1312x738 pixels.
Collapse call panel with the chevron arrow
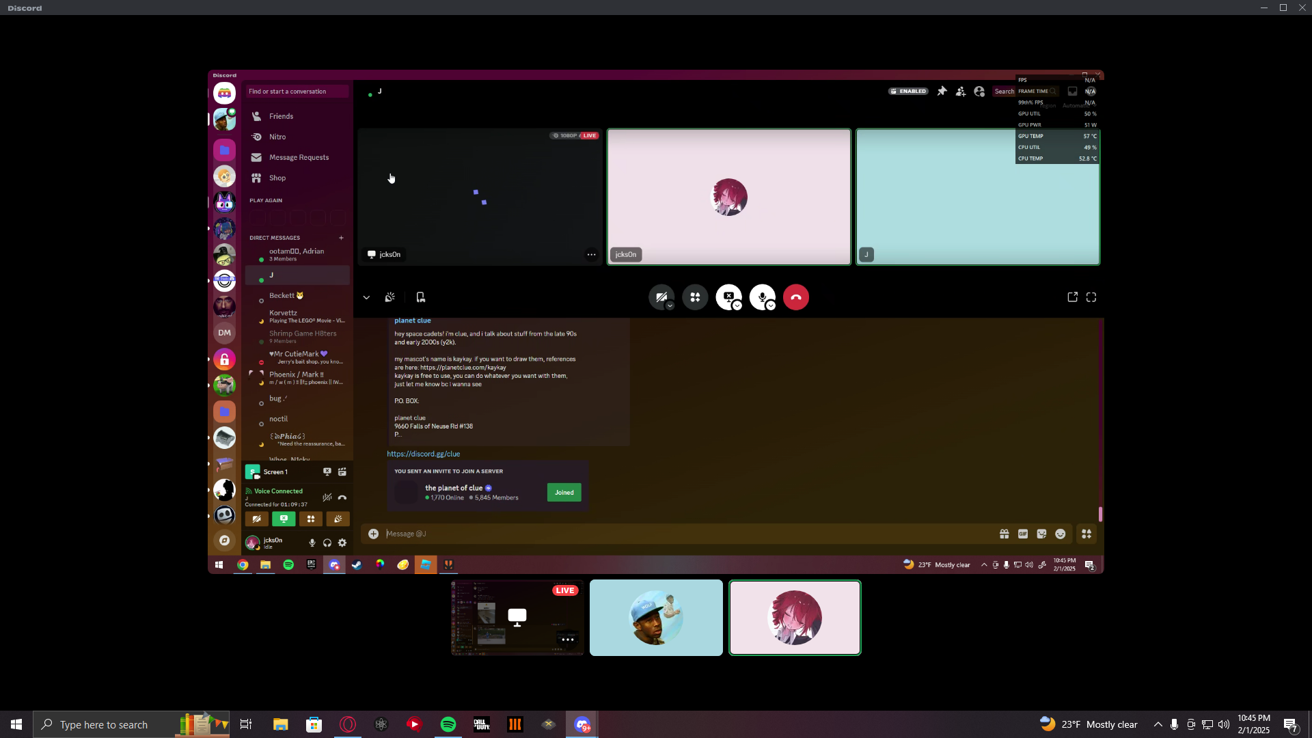[366, 297]
